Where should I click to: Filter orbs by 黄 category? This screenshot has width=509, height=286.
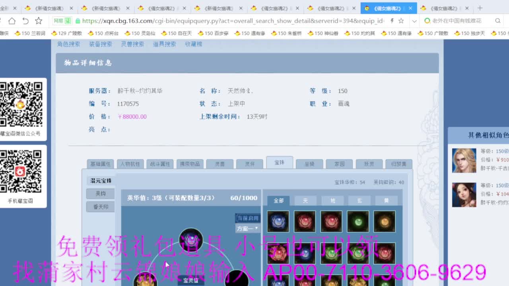tap(386, 201)
